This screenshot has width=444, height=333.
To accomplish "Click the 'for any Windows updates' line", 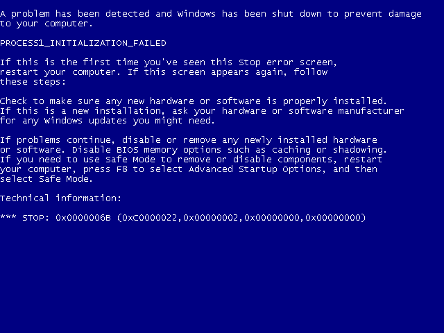I will pyautogui.click(x=108, y=121).
